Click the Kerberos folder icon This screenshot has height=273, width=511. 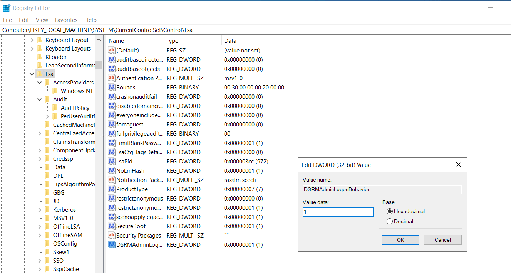click(x=47, y=209)
